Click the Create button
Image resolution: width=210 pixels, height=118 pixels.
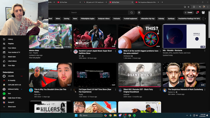(188, 12)
